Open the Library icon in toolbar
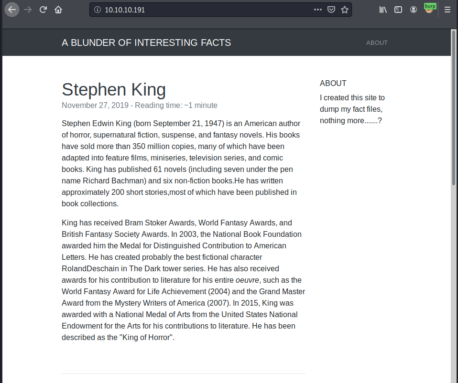 point(383,10)
